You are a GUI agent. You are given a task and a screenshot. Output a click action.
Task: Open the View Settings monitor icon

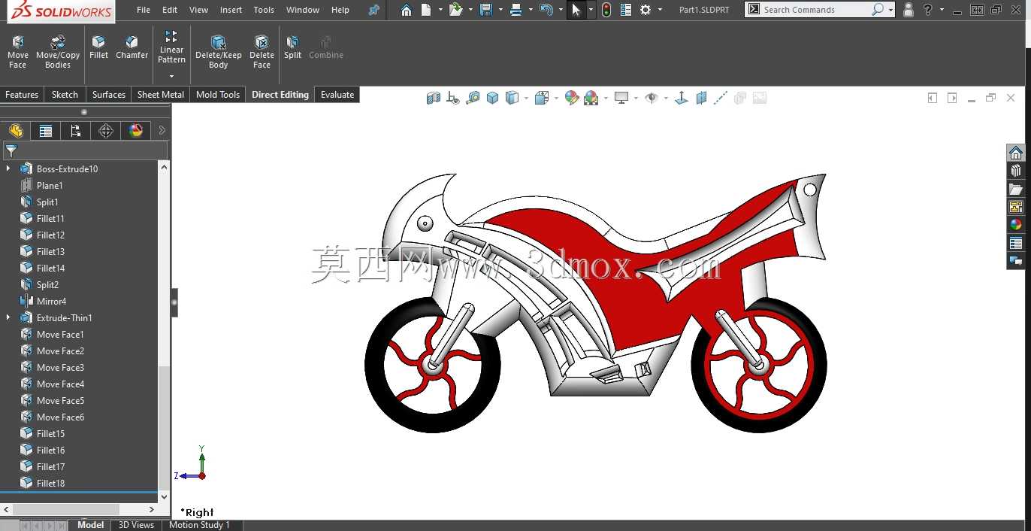click(x=621, y=98)
